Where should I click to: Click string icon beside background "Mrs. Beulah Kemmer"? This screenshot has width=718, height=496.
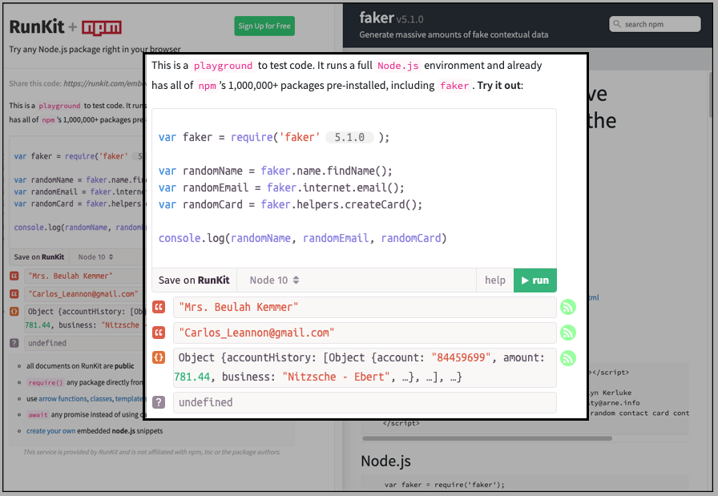click(x=14, y=276)
